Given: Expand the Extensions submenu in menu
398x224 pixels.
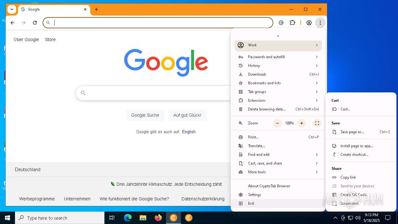Looking at the screenshot, I should click(278, 100).
